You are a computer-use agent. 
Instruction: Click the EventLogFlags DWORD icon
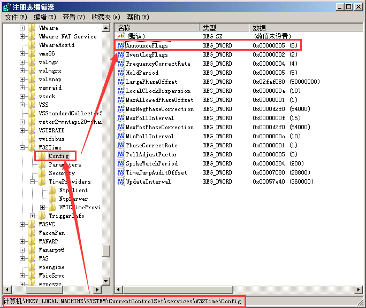(120, 54)
